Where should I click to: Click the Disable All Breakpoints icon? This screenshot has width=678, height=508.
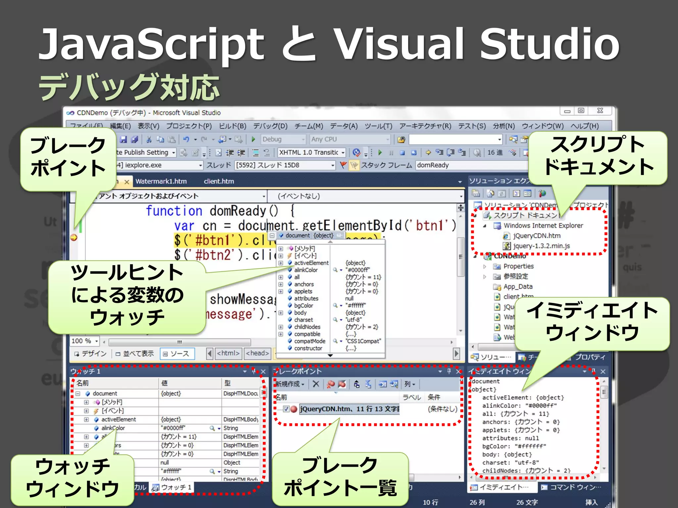342,384
